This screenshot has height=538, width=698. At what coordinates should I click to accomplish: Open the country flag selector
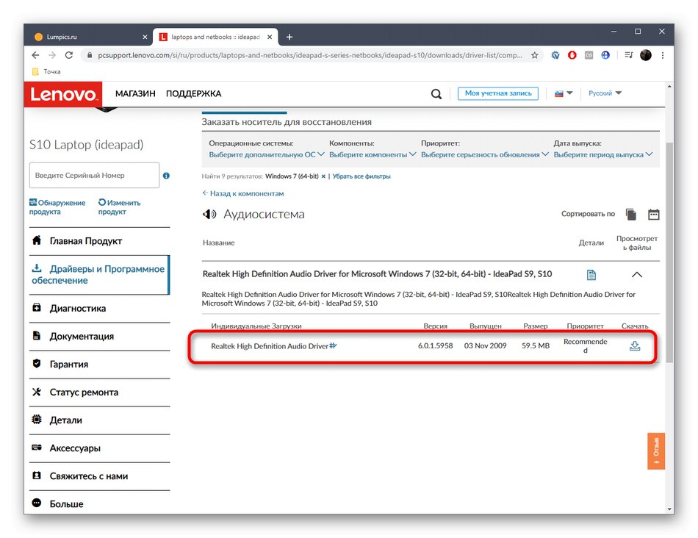click(x=563, y=93)
